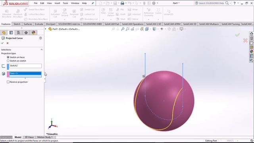The width and height of the screenshot is (254, 143).
Task: Enable the Reverse projection checkbox
Action: [8, 82]
